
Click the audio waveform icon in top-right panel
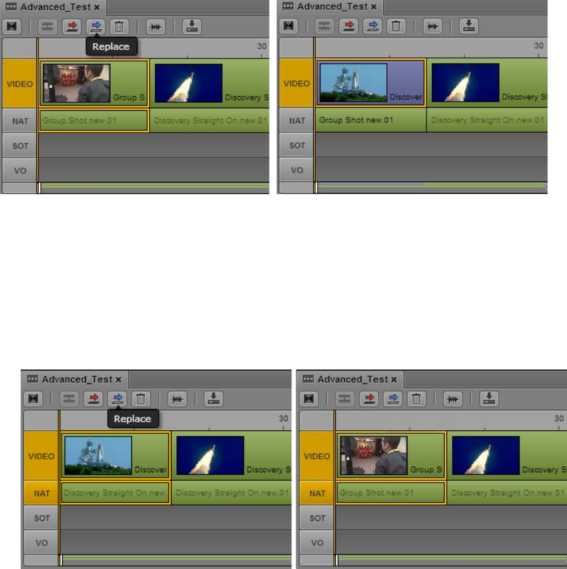pyautogui.click(x=433, y=26)
